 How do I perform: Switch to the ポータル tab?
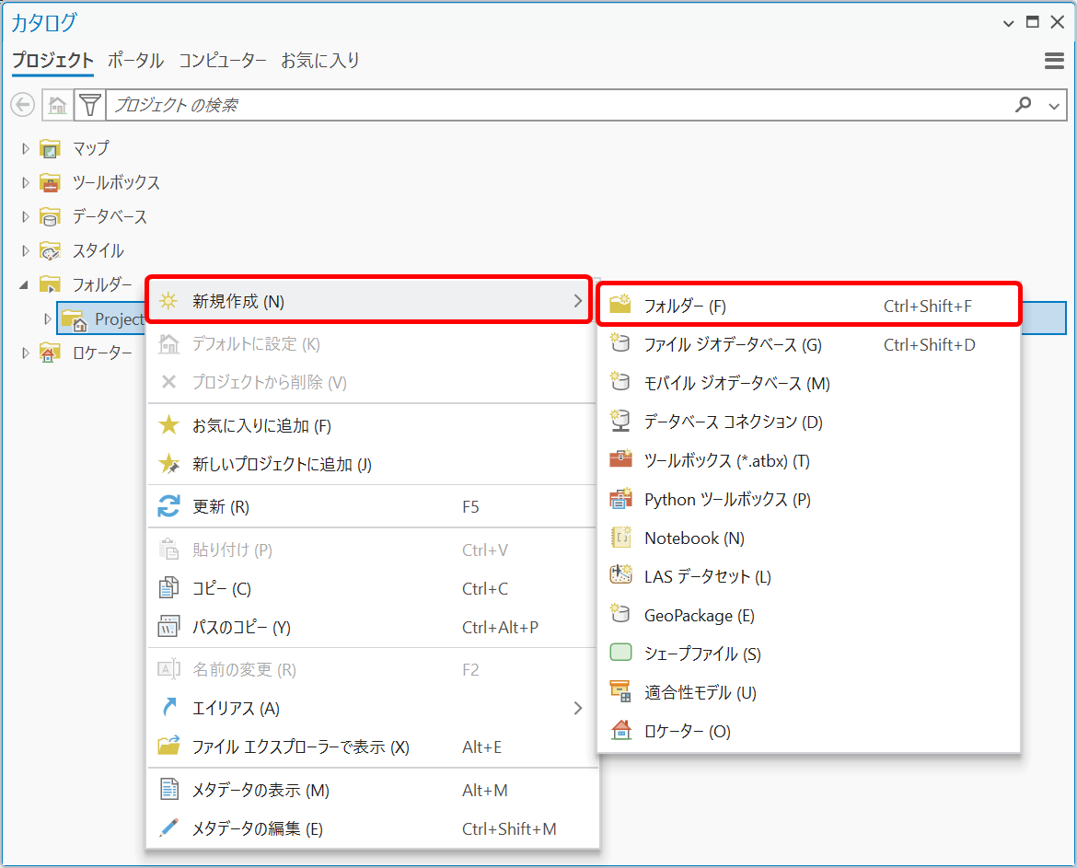pos(135,61)
